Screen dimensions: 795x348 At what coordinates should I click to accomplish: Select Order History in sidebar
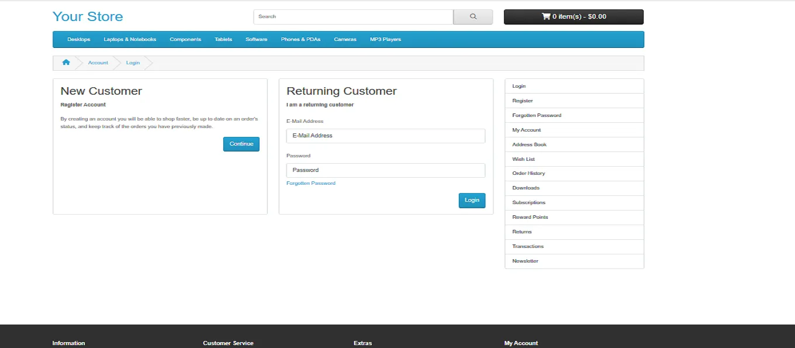coord(528,173)
